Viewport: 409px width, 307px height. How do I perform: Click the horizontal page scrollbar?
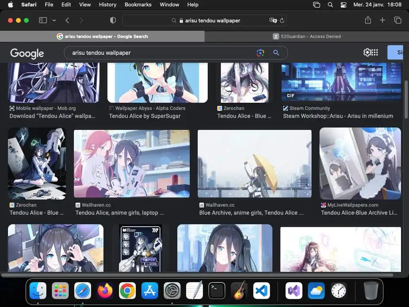(x=197, y=275)
